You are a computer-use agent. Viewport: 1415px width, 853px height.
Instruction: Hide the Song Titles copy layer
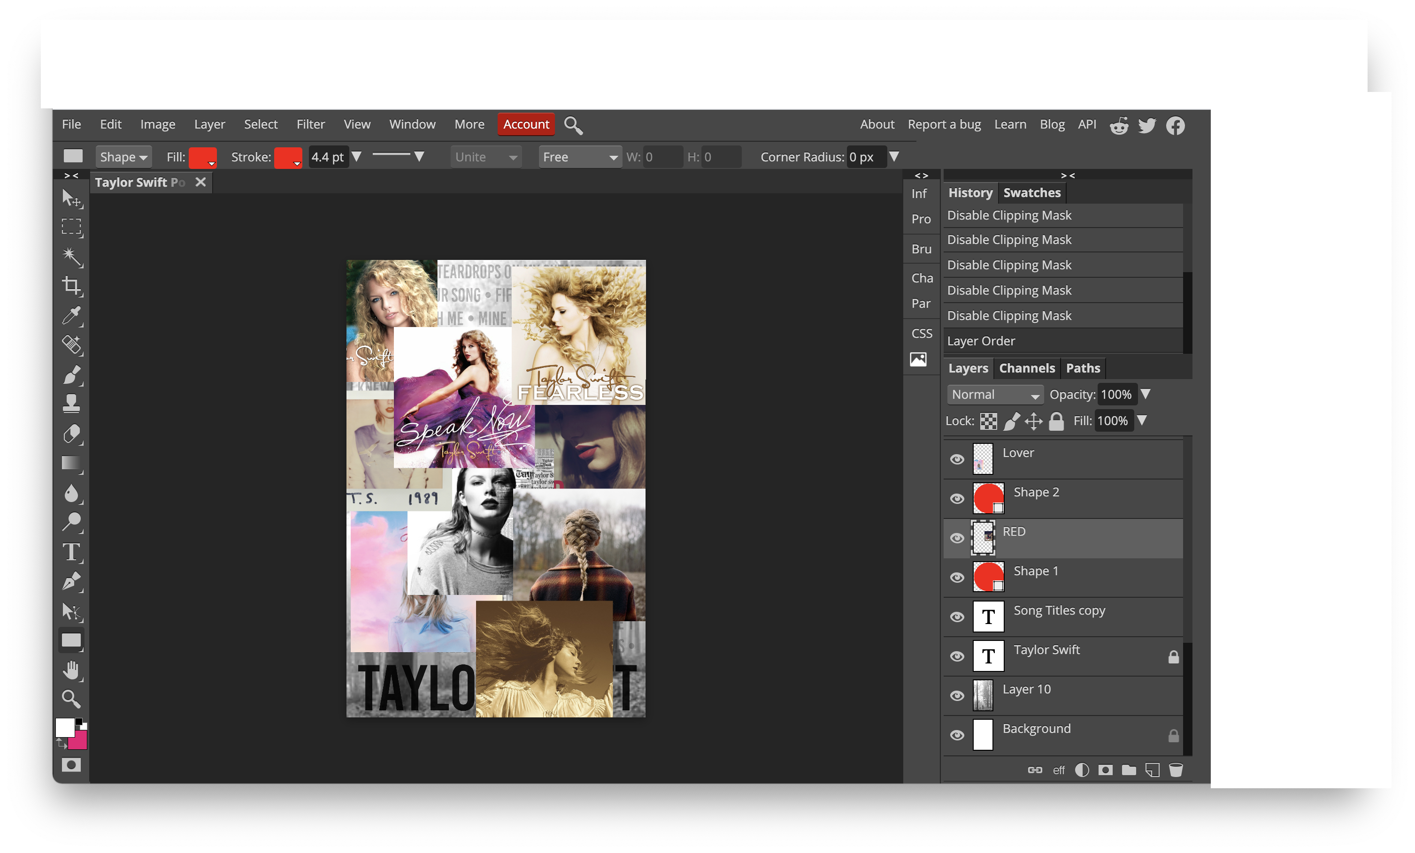957,617
